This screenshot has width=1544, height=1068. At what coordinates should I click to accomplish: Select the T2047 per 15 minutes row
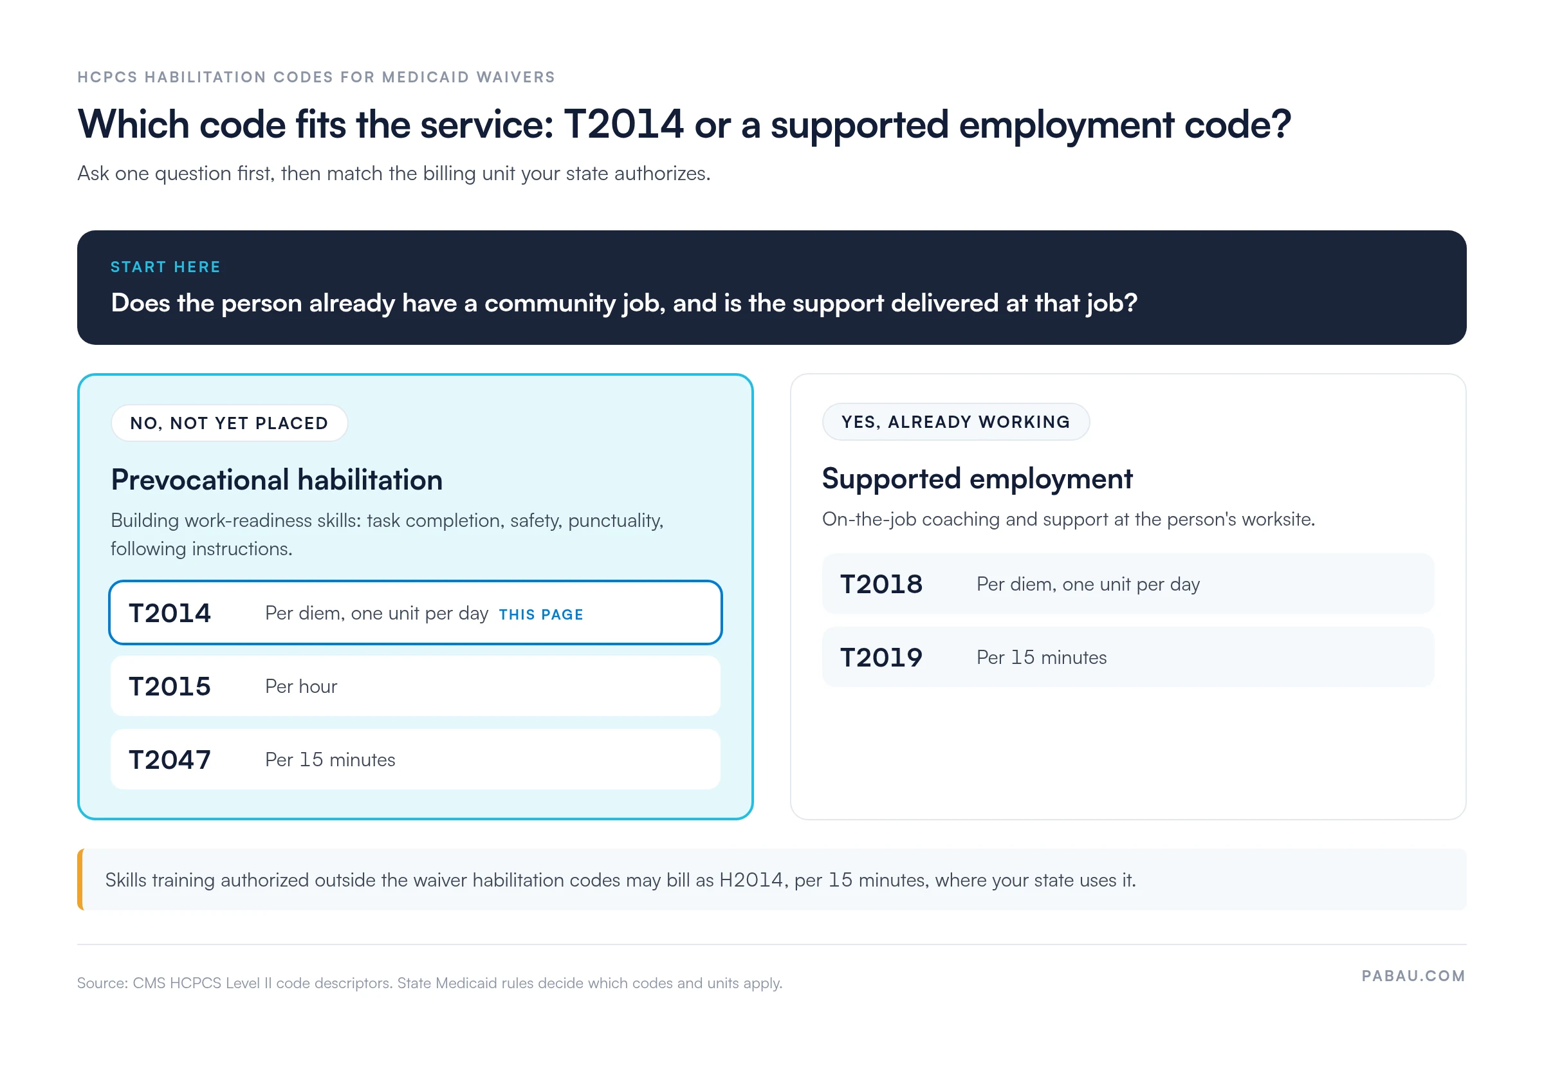click(415, 759)
